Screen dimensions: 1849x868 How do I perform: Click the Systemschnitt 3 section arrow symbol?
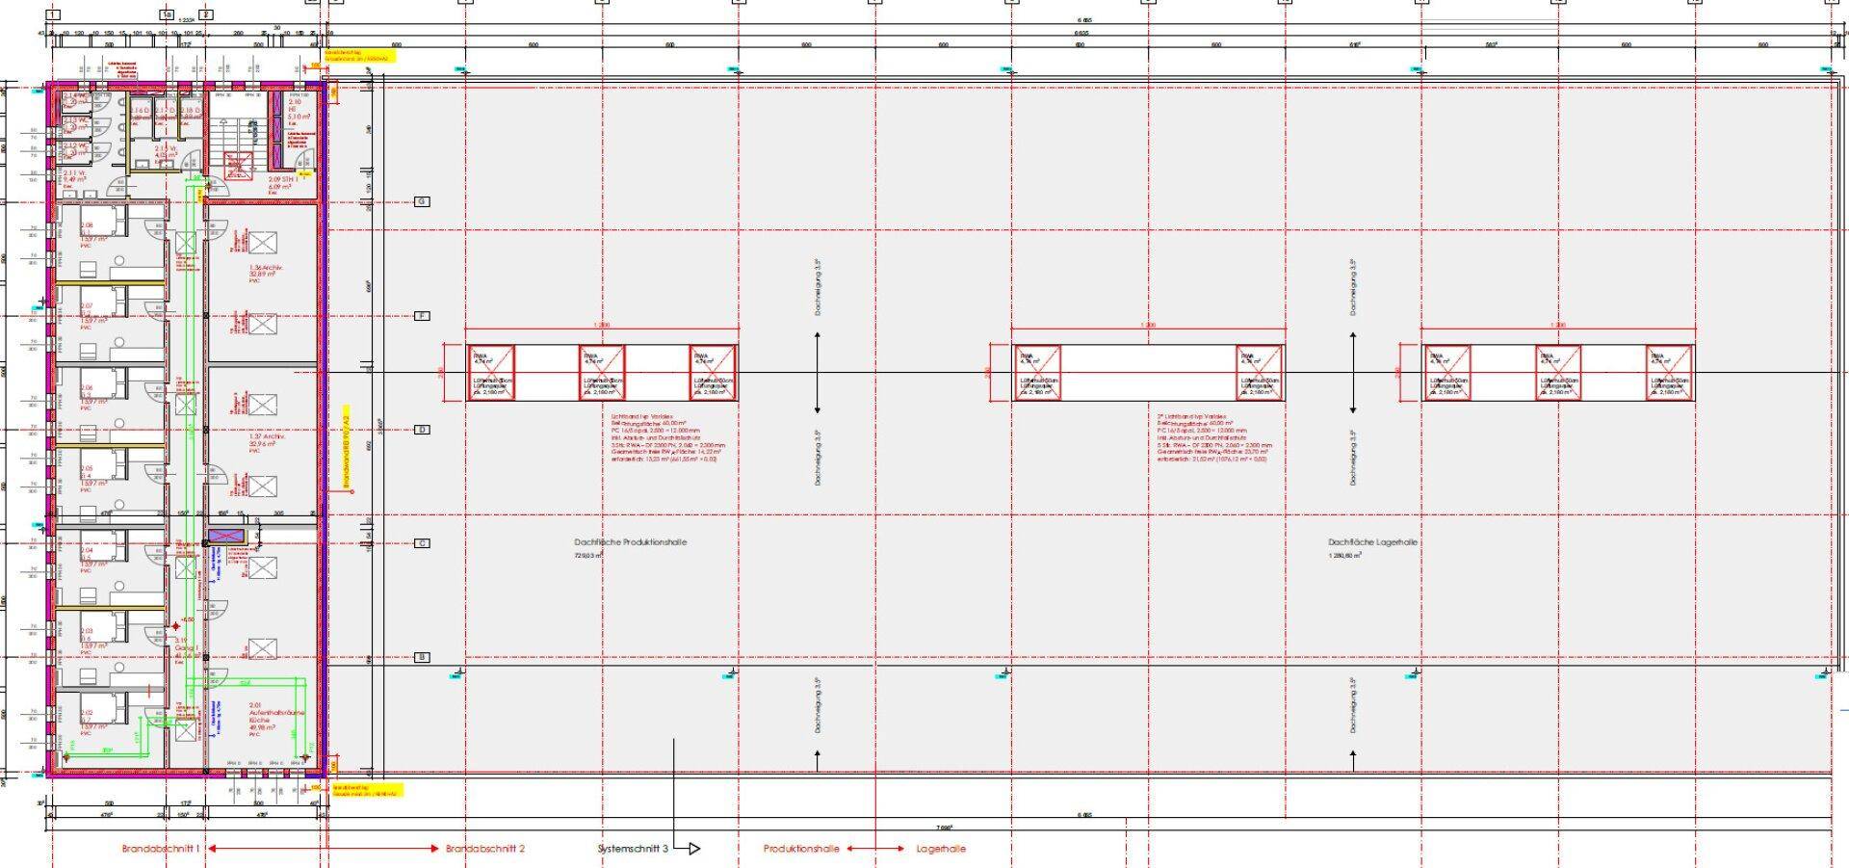click(x=692, y=849)
